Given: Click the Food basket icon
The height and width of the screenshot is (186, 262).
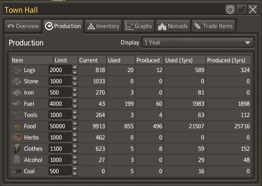Looking at the screenshot, I should click(x=17, y=126).
